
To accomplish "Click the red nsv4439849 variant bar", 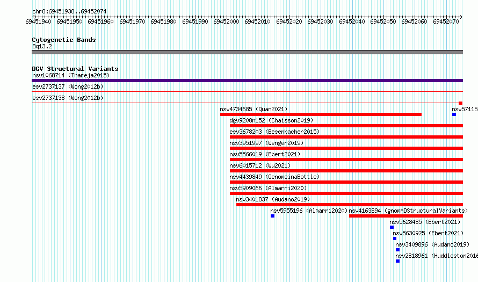I will tap(346, 182).
